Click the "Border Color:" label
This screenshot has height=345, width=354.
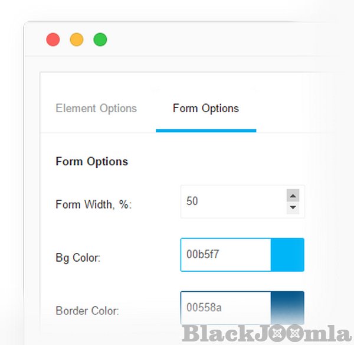pos(87,310)
